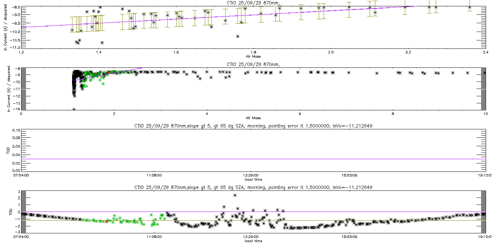Click the 10 tick label on the second plot's x-axis
The width and height of the screenshot is (492, 246).
click(x=486, y=114)
